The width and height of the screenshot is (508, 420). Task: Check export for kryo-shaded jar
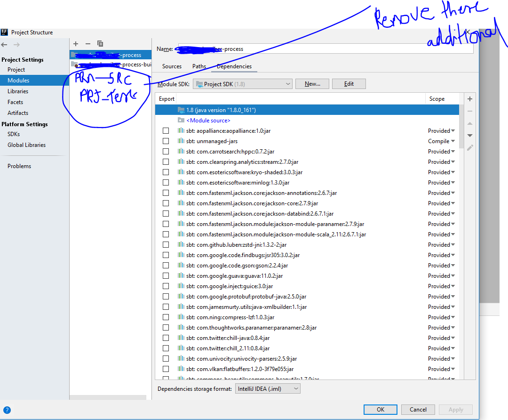pyautogui.click(x=166, y=172)
